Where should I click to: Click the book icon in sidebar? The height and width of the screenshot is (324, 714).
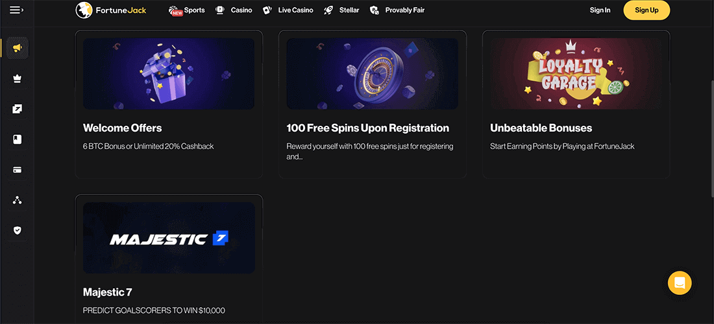coord(18,139)
